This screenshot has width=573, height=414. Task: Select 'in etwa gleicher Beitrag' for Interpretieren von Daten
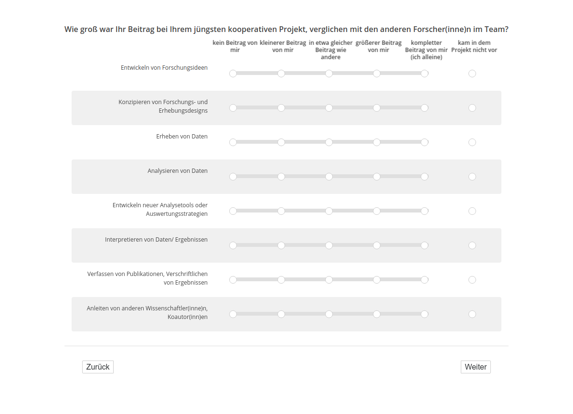click(x=329, y=245)
